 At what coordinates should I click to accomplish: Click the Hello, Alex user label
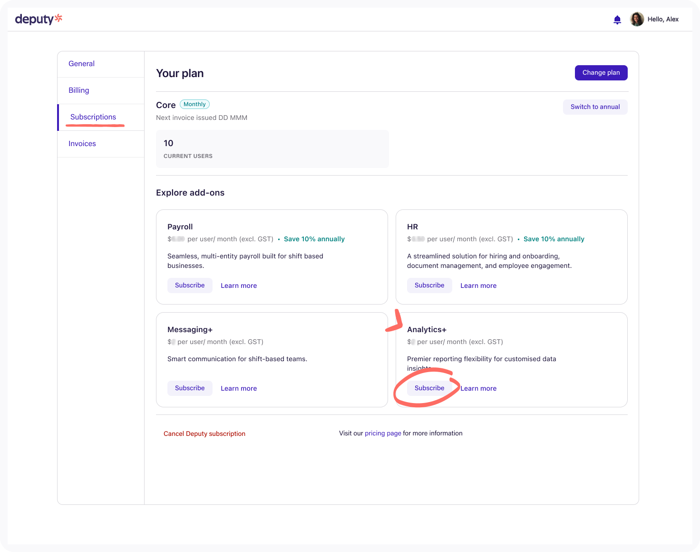(663, 20)
